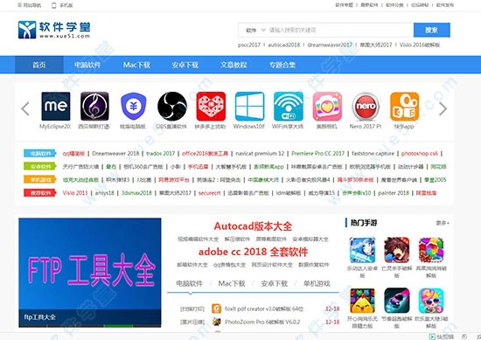Viewport: 481px width, 340px height.
Task: Open the OBS streaming software icon
Action: coord(172,106)
